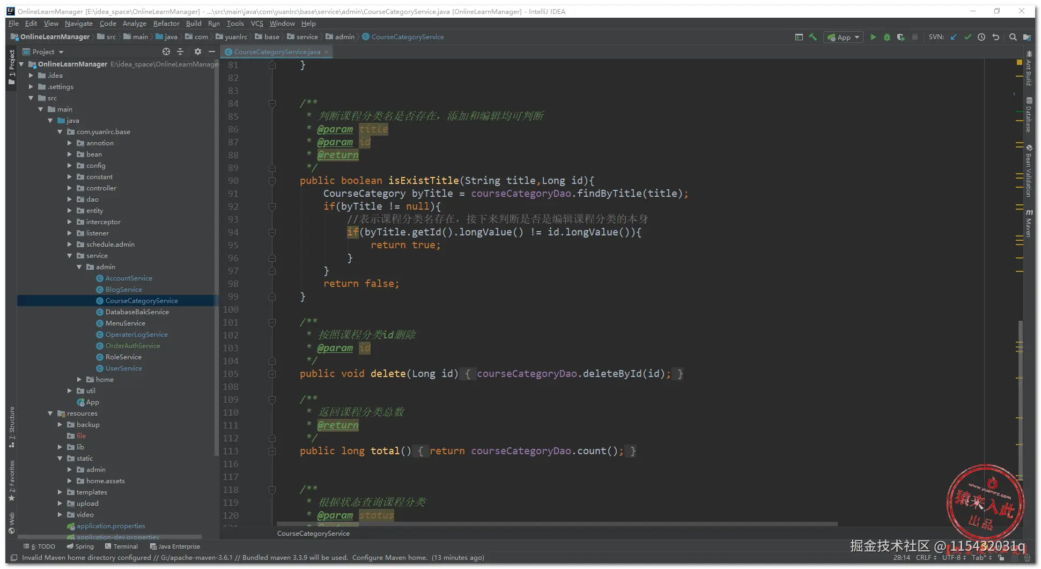Build the project with the hammer icon
Screen dimensions: 1041x569
click(x=813, y=37)
